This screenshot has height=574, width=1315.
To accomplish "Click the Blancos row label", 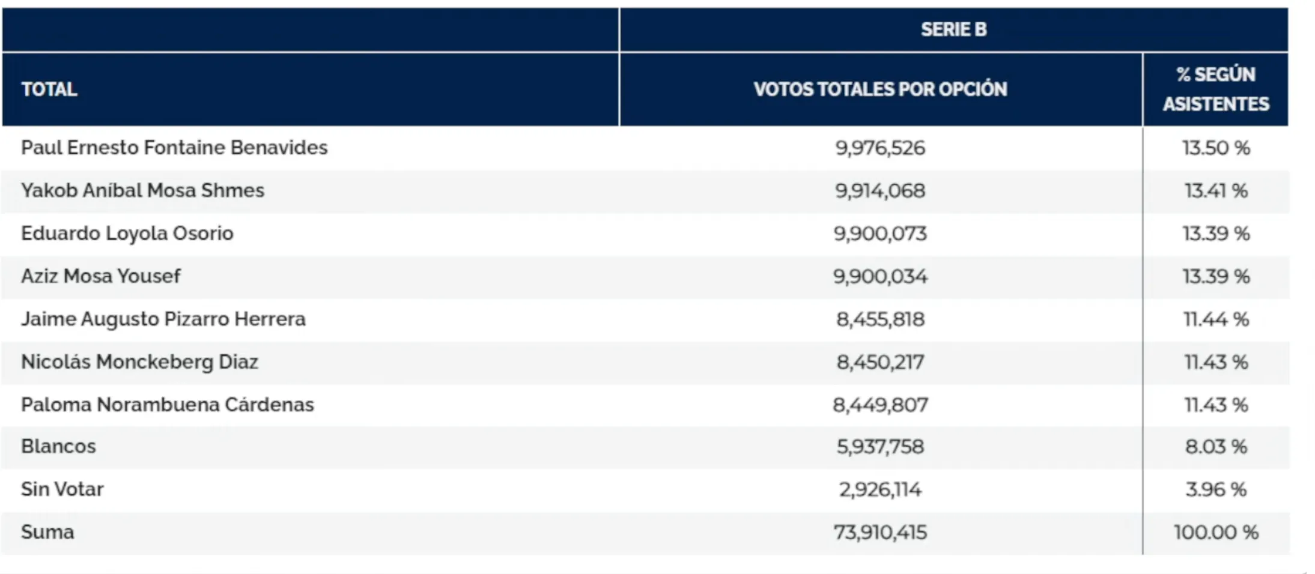I will click(x=58, y=447).
